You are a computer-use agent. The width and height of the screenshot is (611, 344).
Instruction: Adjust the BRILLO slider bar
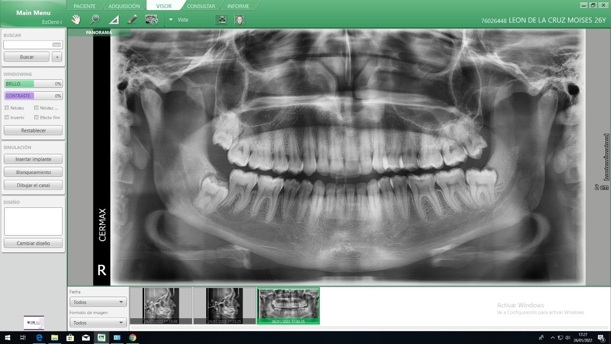pos(33,84)
